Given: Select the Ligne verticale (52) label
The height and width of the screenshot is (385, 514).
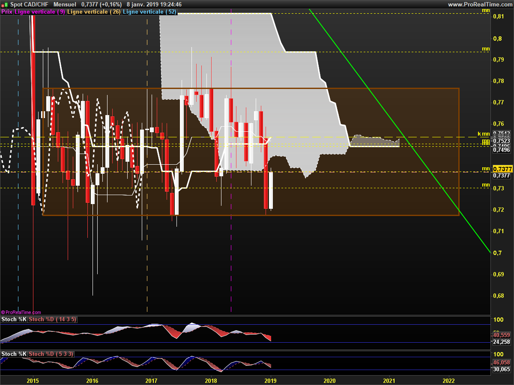Looking at the screenshot, I should click(x=149, y=12).
